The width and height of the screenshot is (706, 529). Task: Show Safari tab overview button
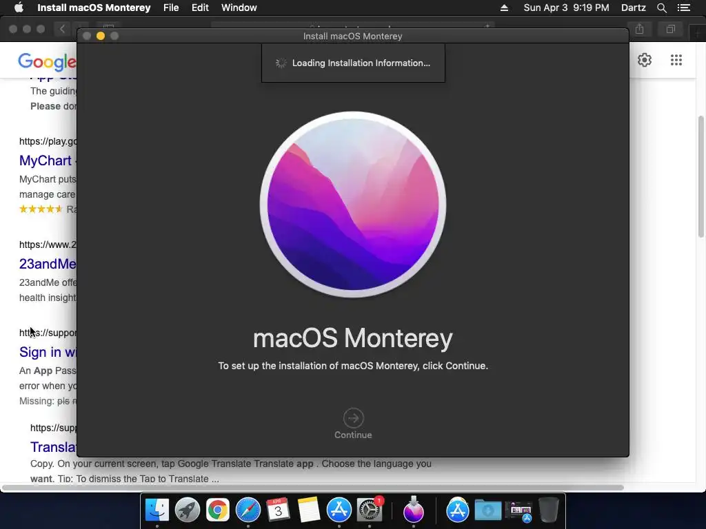click(x=670, y=29)
